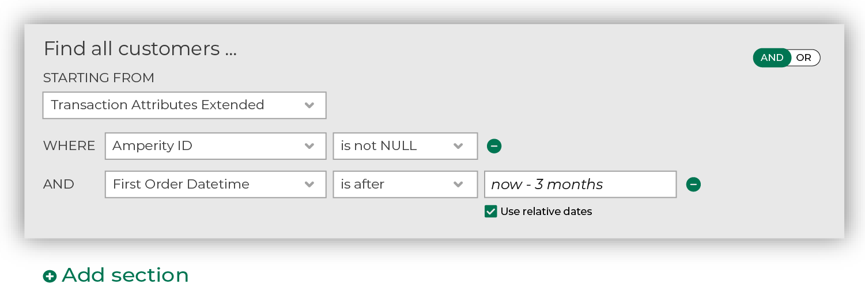This screenshot has width=865, height=307.
Task: Select the AND side of the toggle
Action: click(x=772, y=57)
